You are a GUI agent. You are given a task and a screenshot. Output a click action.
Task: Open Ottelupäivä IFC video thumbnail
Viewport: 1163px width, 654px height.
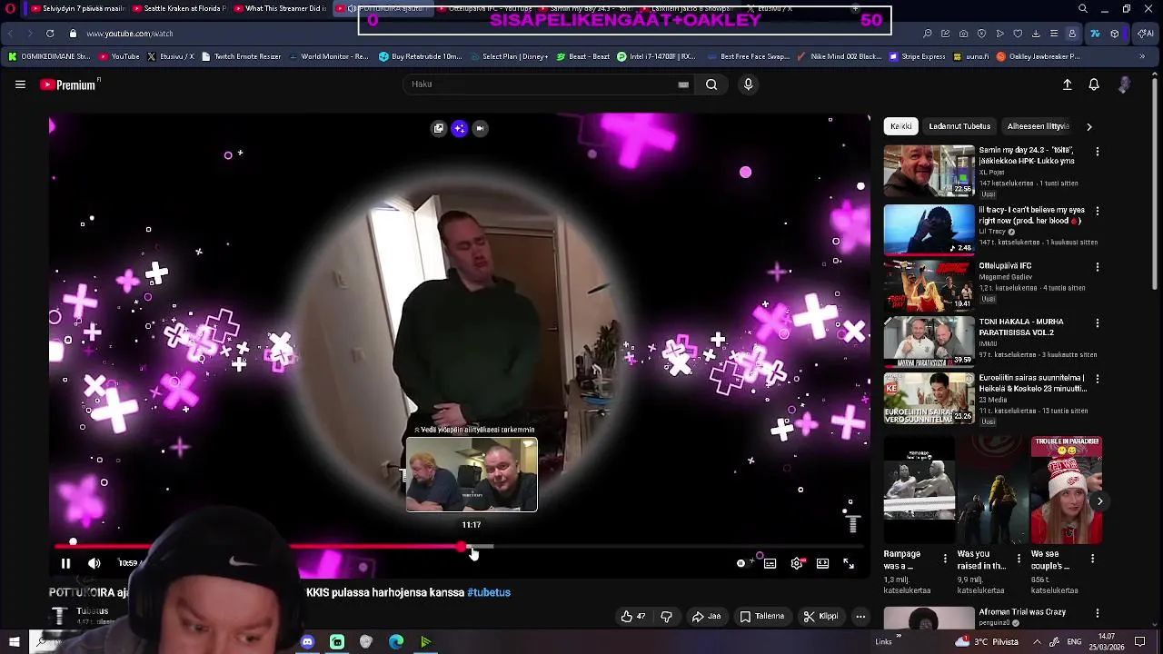coord(929,284)
